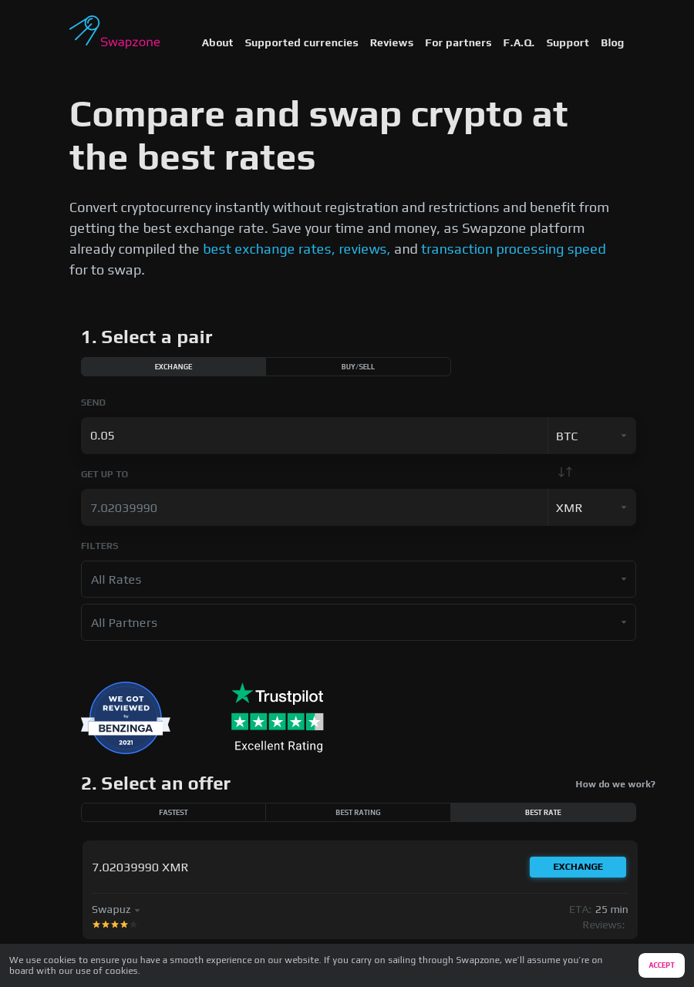694x987 pixels.
Task: Follow the transaction processing speed link
Action: [x=514, y=249]
